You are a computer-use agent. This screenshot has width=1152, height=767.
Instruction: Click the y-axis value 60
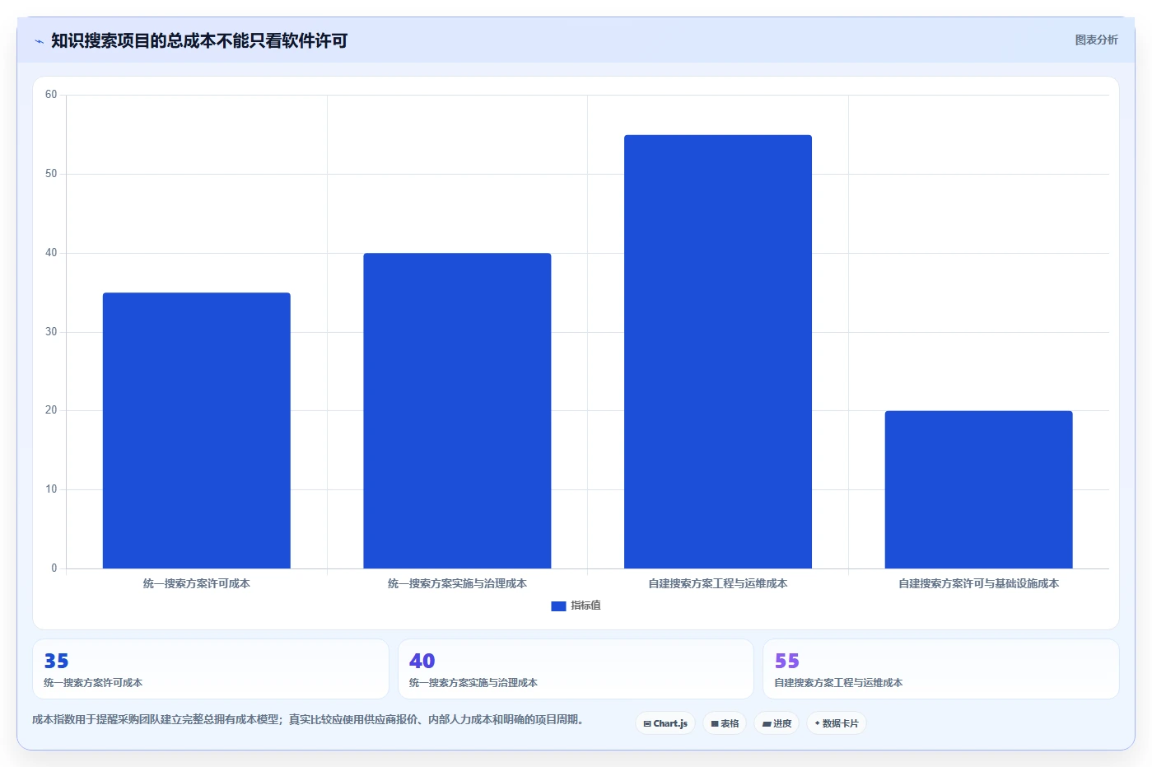[51, 95]
